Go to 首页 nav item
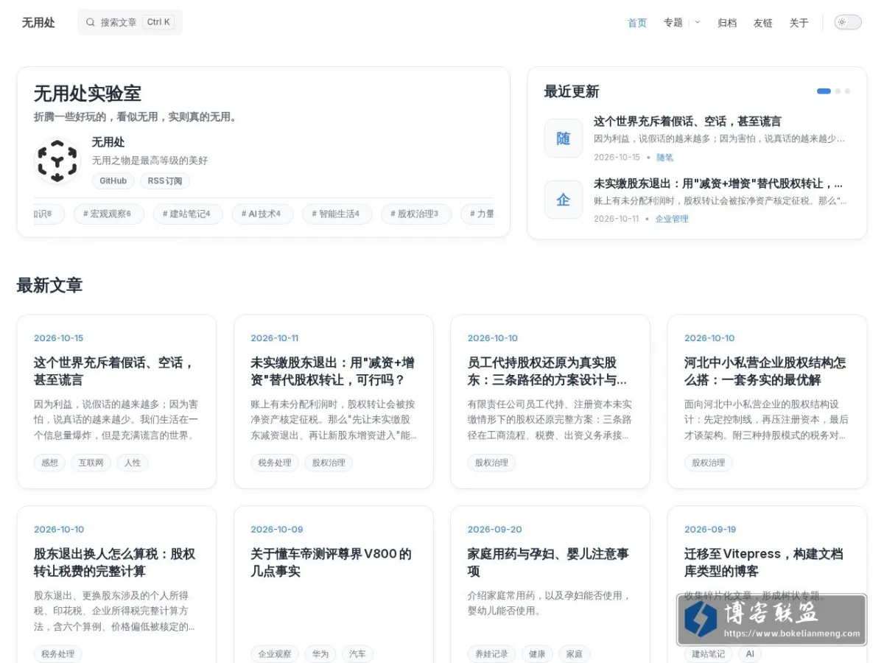The image size is (884, 663). click(x=637, y=23)
